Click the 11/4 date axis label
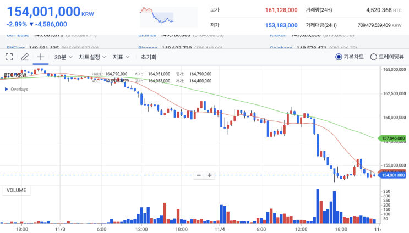 tap(220, 229)
